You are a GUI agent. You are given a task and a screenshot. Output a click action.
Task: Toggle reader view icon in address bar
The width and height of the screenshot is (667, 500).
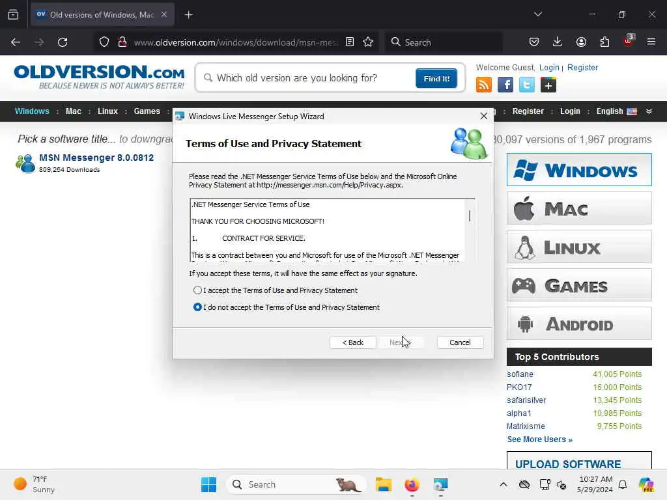pos(350,42)
